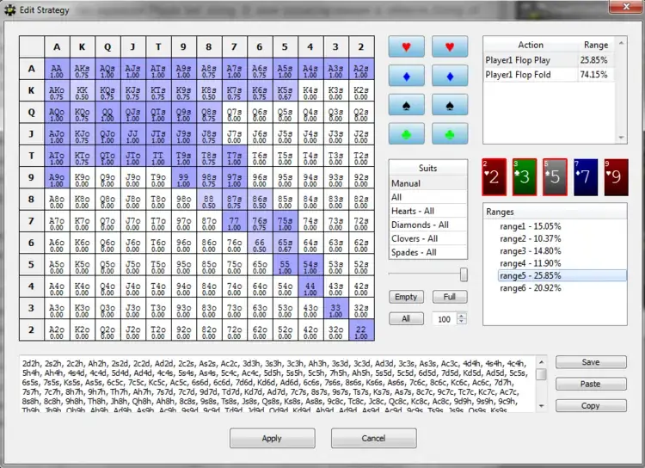Click Cancel to discard changes
This screenshot has height=468, width=645.
click(x=373, y=439)
